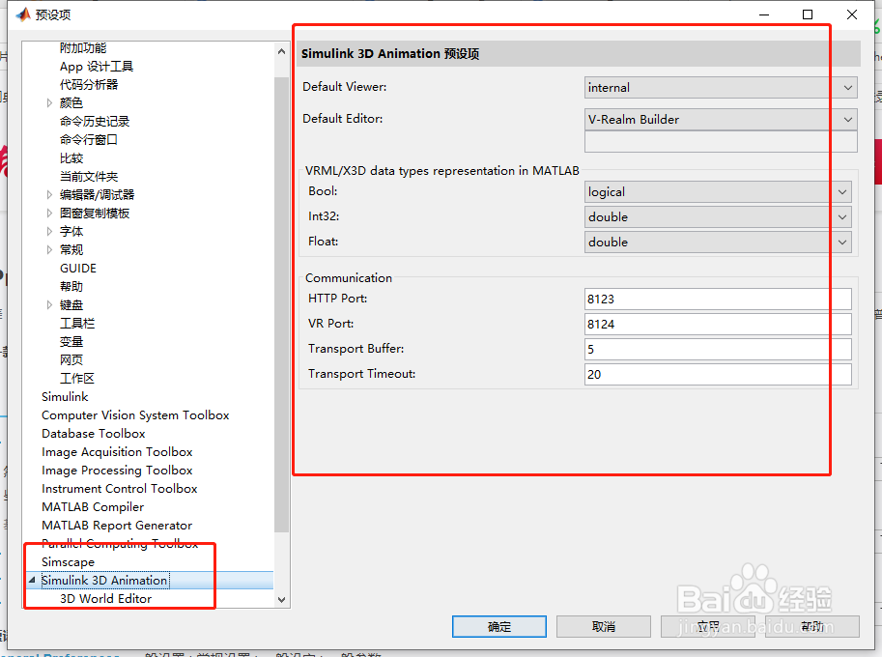Viewport: 882px width, 657px height.
Task: Select 编辑器/调试器 in the tree
Action: point(98,195)
